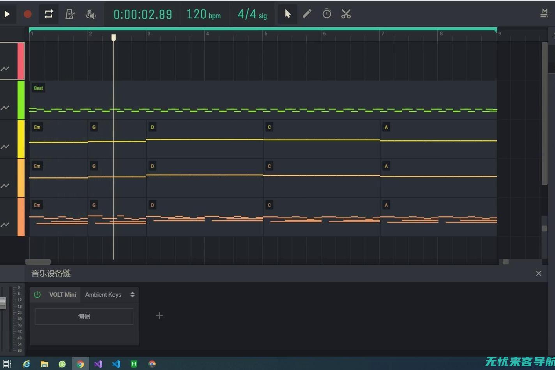Click the icon at the toolbar's far right
This screenshot has height=370, width=555.
pyautogui.click(x=545, y=13)
